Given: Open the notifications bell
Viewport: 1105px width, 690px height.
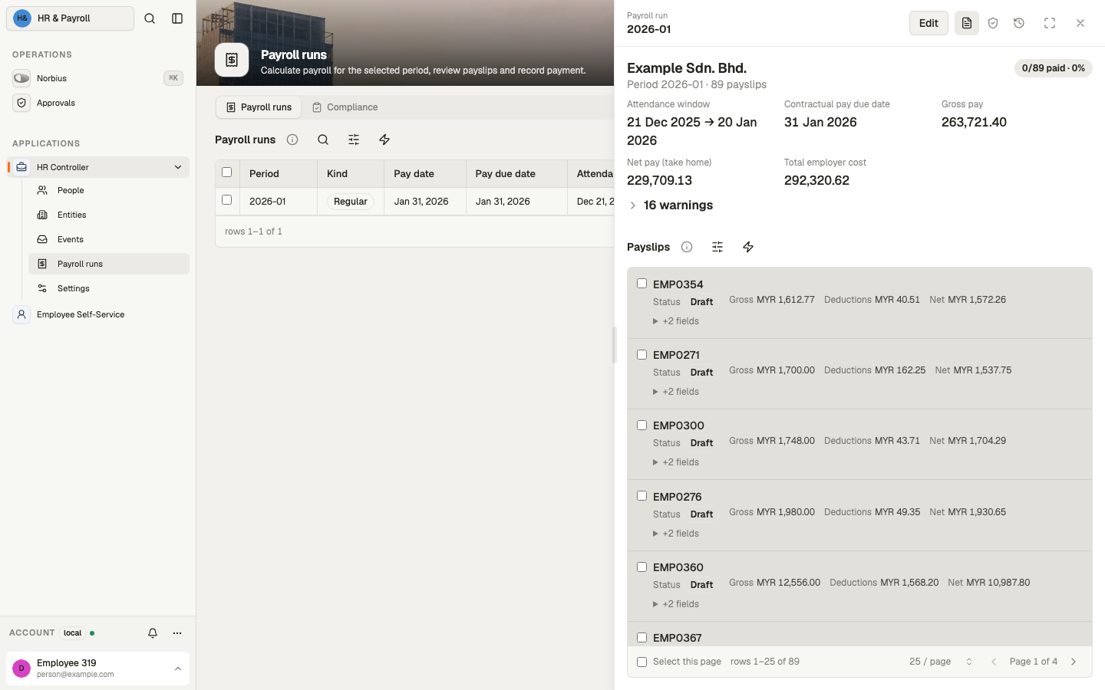Looking at the screenshot, I should pos(153,633).
